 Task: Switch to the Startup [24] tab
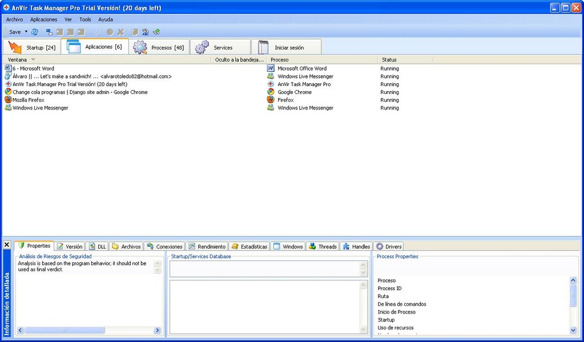tap(32, 47)
